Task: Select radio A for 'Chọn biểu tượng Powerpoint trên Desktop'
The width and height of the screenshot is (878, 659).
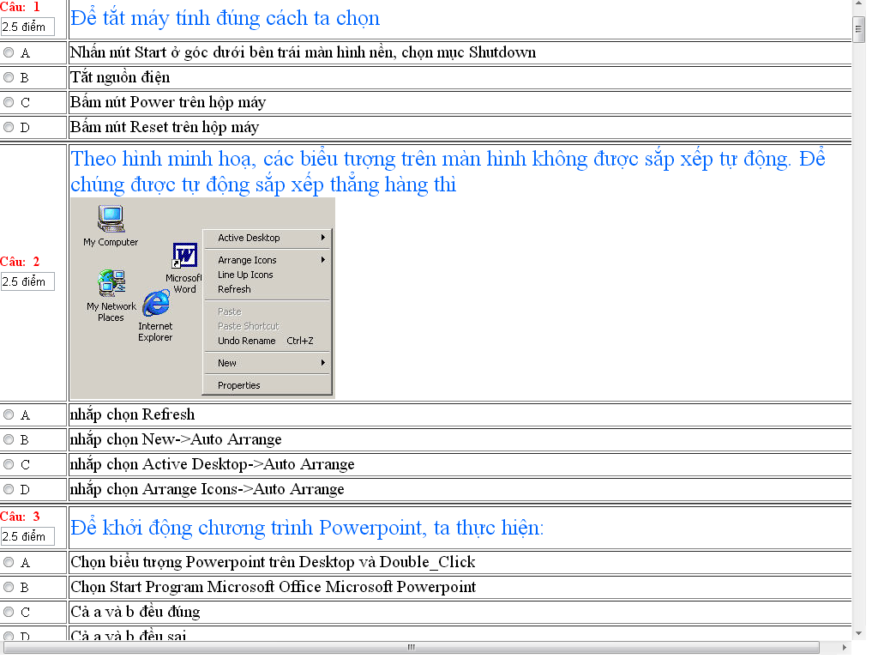Action: pyautogui.click(x=9, y=562)
